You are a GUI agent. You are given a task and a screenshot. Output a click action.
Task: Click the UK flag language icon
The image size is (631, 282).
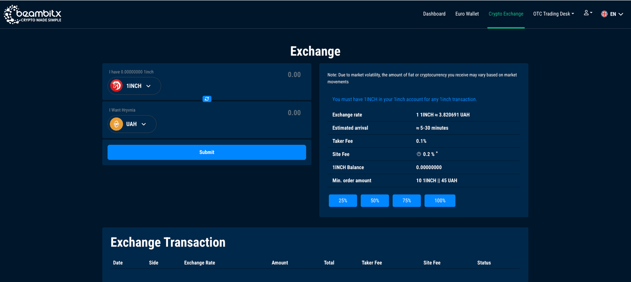pos(604,14)
